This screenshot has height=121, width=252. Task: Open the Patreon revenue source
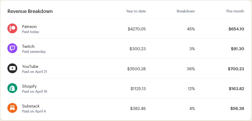tap(29, 26)
